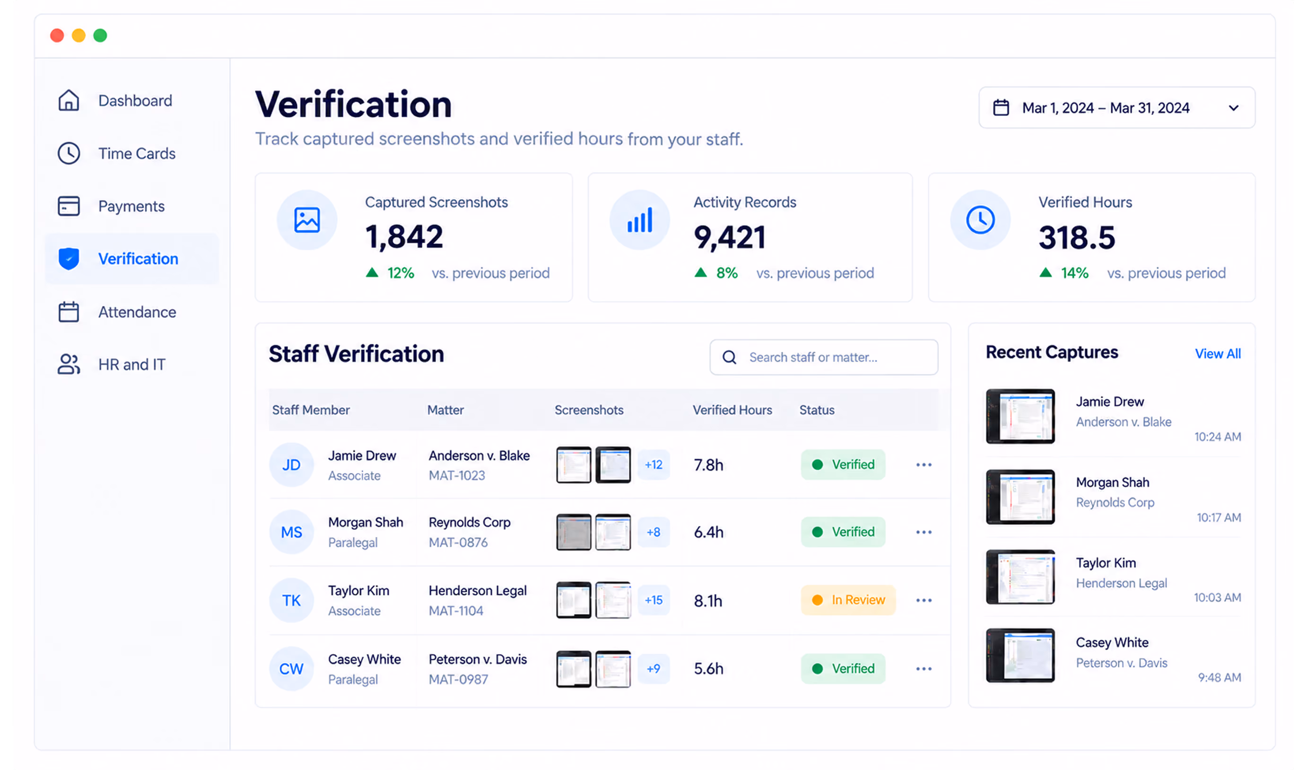Click the Verified badge for Jamie Drew
The width and height of the screenshot is (1307, 770).
tap(843, 464)
